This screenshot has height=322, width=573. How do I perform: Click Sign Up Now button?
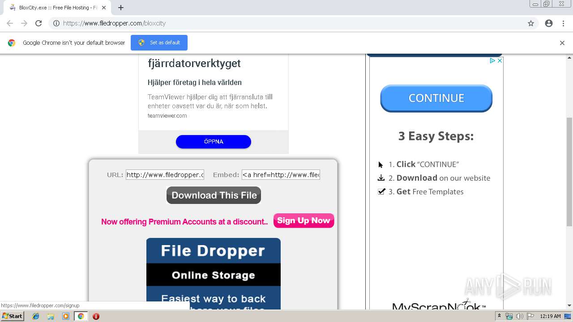(x=304, y=220)
